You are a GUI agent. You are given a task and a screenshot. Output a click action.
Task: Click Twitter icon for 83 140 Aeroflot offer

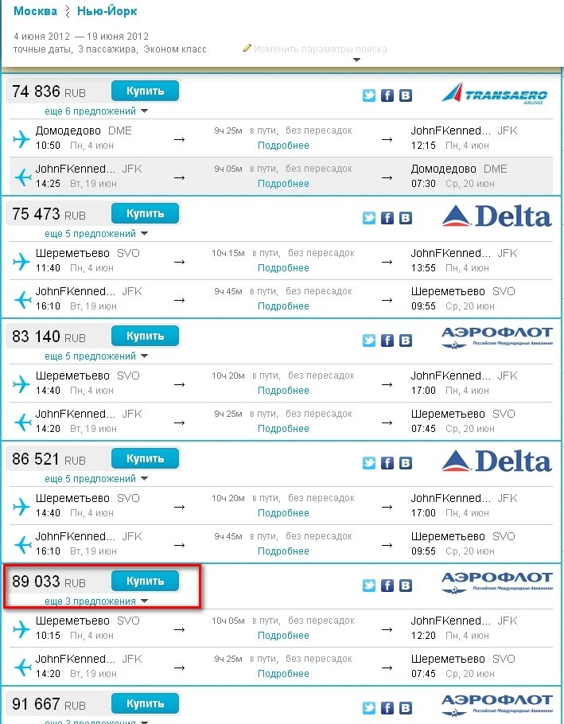point(369,341)
